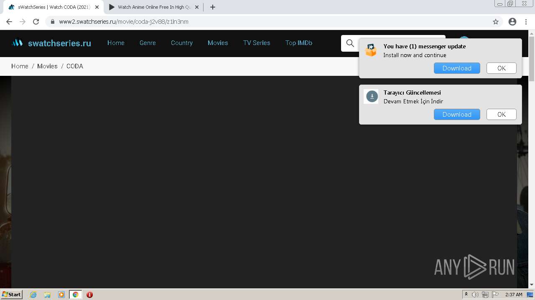
Task: Click the page vertical scrollbar thumb
Action: (x=532, y=58)
